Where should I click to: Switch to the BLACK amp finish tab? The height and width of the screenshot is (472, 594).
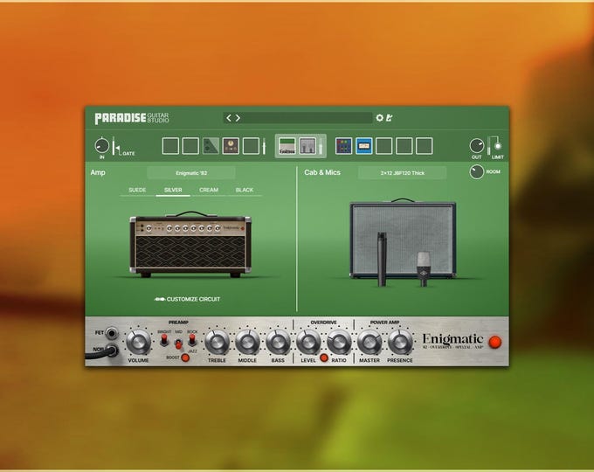point(245,190)
